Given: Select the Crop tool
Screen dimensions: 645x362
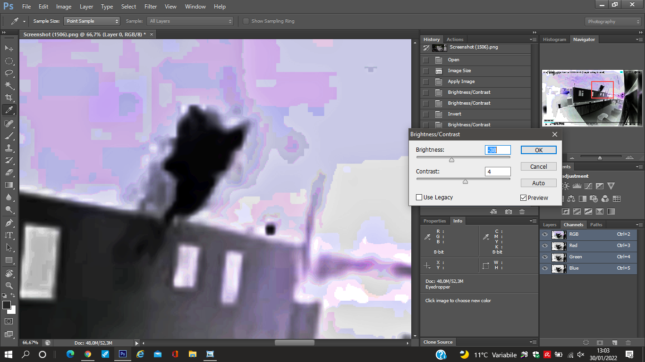Looking at the screenshot, I should (x=9, y=98).
